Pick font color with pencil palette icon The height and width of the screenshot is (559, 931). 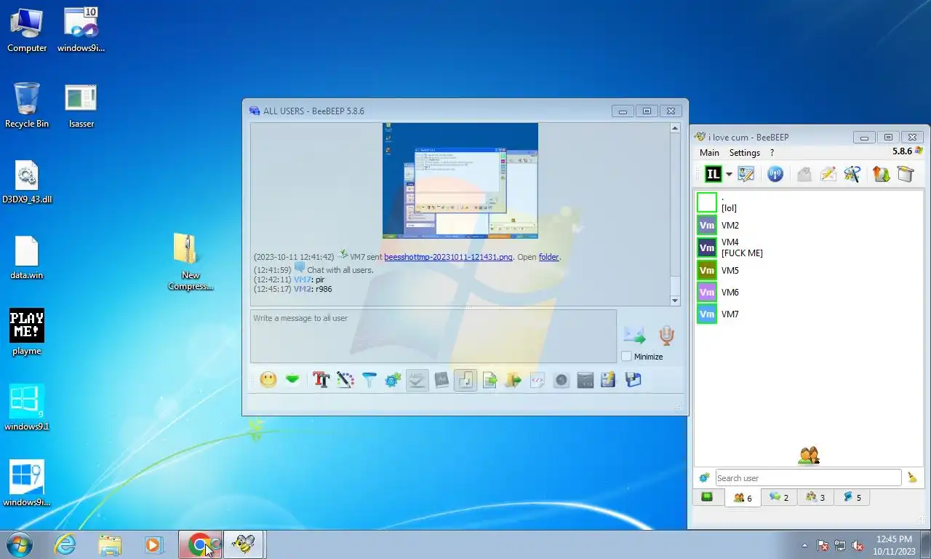(x=345, y=380)
